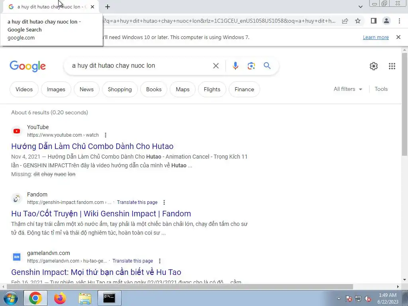408x306 pixels.
Task: Switch to Finance results
Action: [244, 89]
